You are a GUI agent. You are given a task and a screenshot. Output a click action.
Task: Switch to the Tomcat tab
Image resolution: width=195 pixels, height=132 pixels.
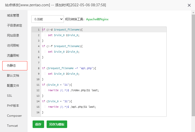point(12,126)
